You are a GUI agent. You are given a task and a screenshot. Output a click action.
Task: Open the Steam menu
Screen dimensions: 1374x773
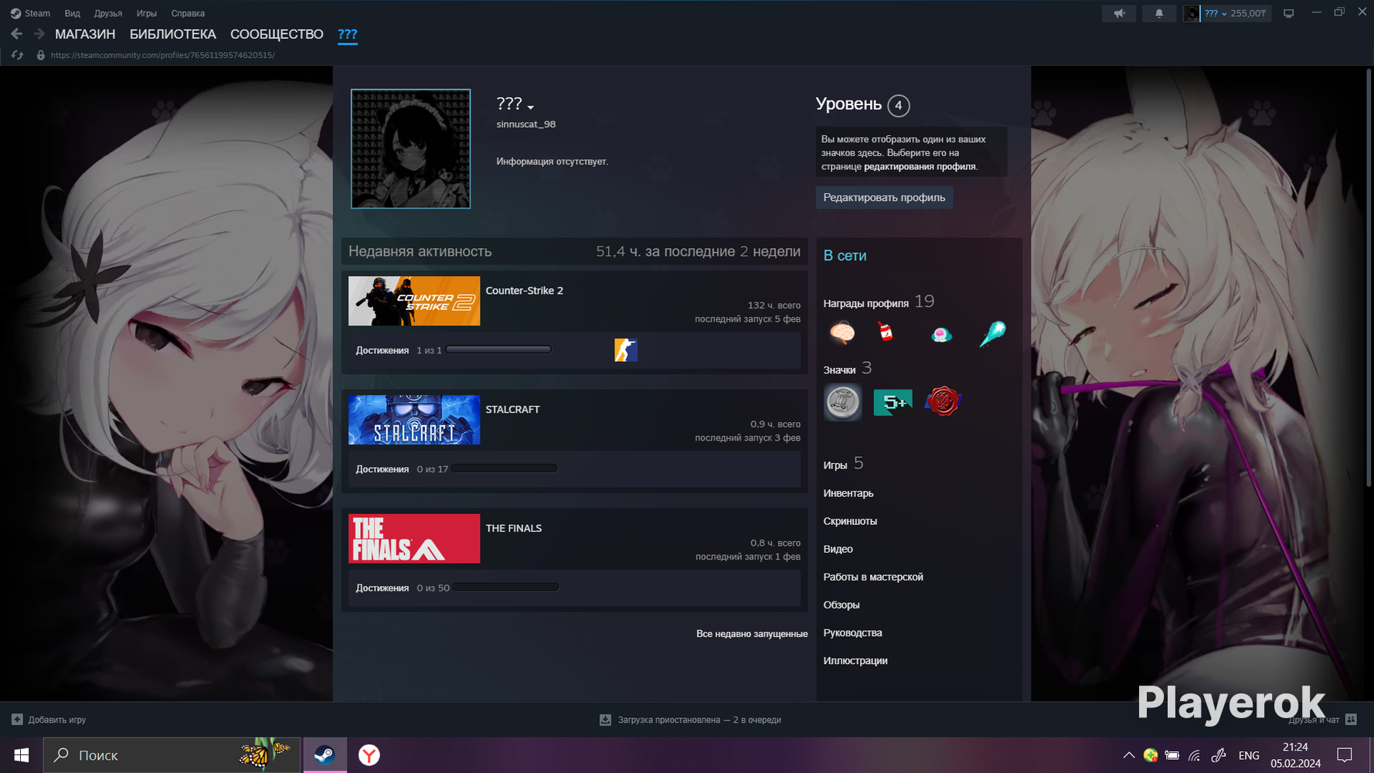(x=31, y=13)
